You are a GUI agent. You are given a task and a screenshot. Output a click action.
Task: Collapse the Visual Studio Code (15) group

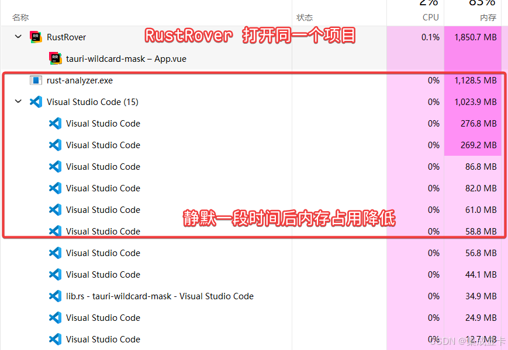[x=18, y=101]
